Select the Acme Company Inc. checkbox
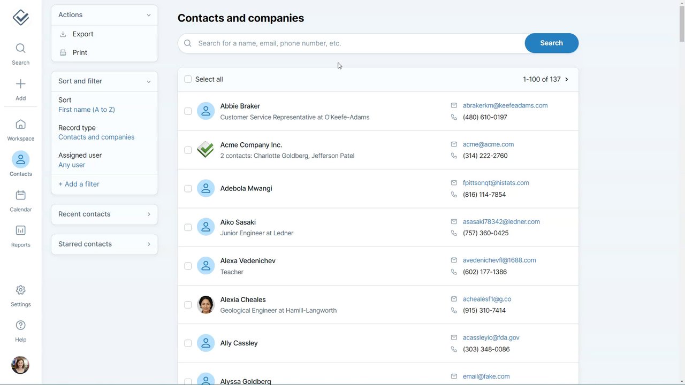This screenshot has height=385, width=685. (188, 150)
